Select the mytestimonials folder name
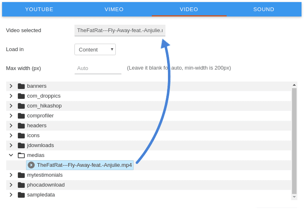Viewport: 304px width, 215px height. click(x=45, y=175)
